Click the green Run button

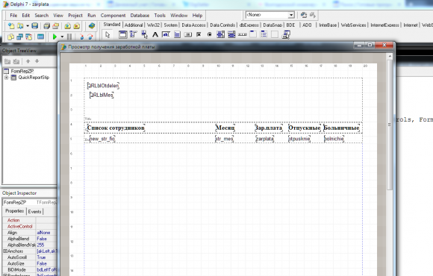54,37
